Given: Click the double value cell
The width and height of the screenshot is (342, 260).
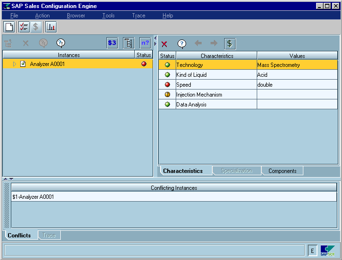Looking at the screenshot, I should click(x=297, y=85).
